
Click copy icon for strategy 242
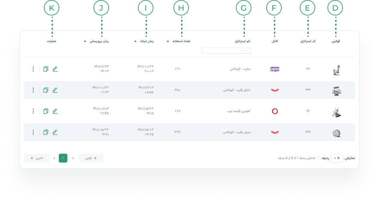(46, 90)
